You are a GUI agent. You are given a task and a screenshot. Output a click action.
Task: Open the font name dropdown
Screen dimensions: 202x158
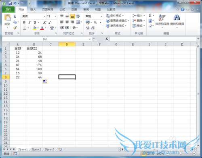pyautogui.click(x=44, y=17)
